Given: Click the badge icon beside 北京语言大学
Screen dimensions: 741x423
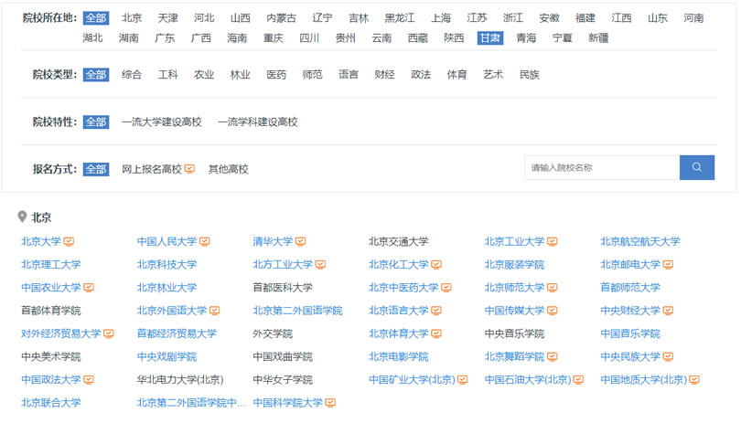Looking at the screenshot, I should pyautogui.click(x=436, y=310).
